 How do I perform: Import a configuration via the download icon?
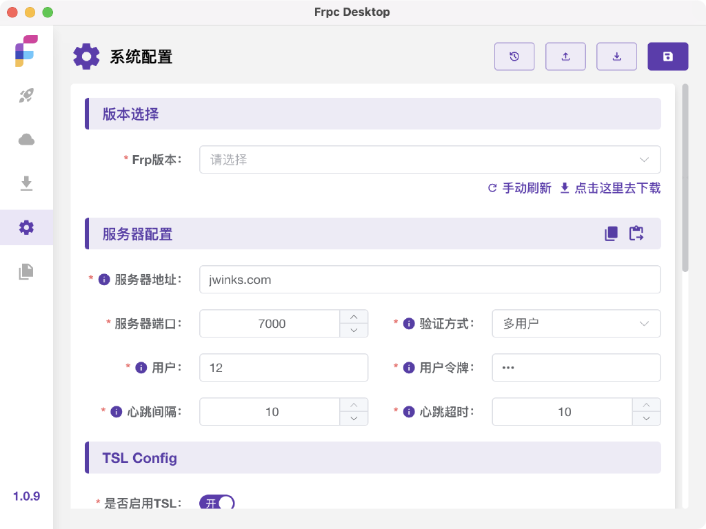(616, 56)
